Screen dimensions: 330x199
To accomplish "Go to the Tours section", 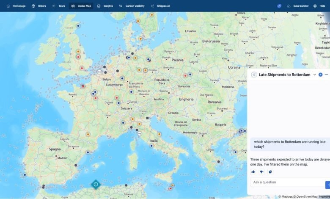I will click(59, 6).
